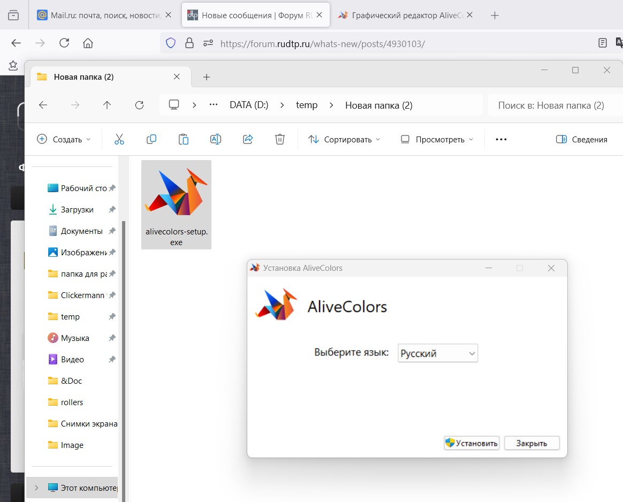Screen dimensions: 623x502
Task: Go up one folder level in Explorer
Action: 107,105
